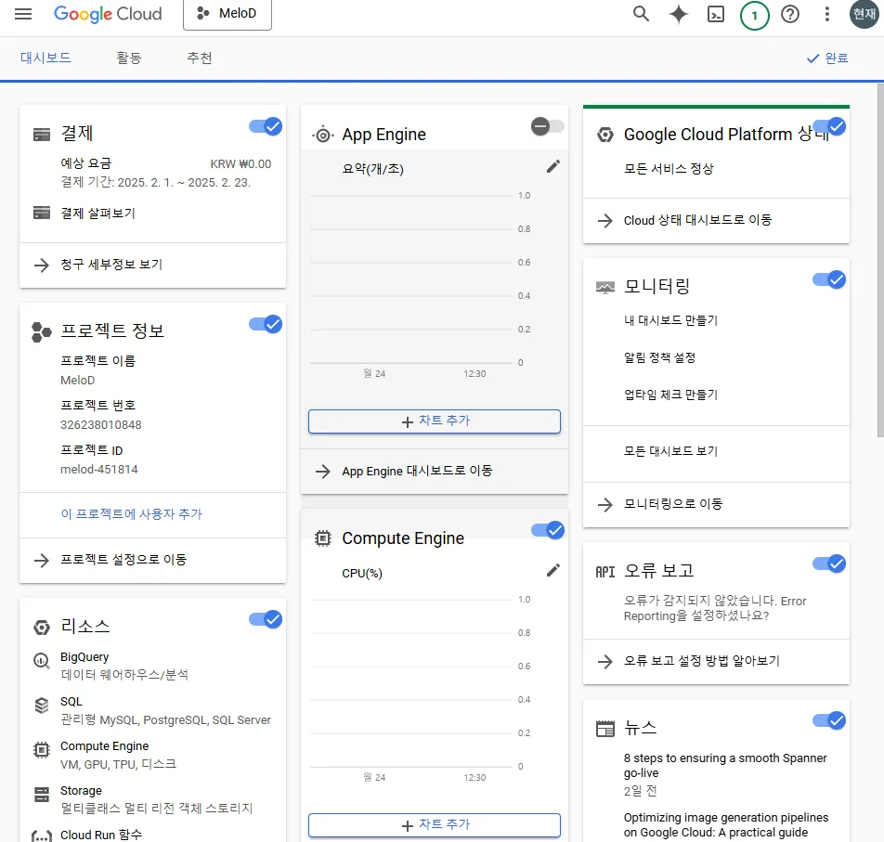Click the 완료 button

(x=827, y=58)
